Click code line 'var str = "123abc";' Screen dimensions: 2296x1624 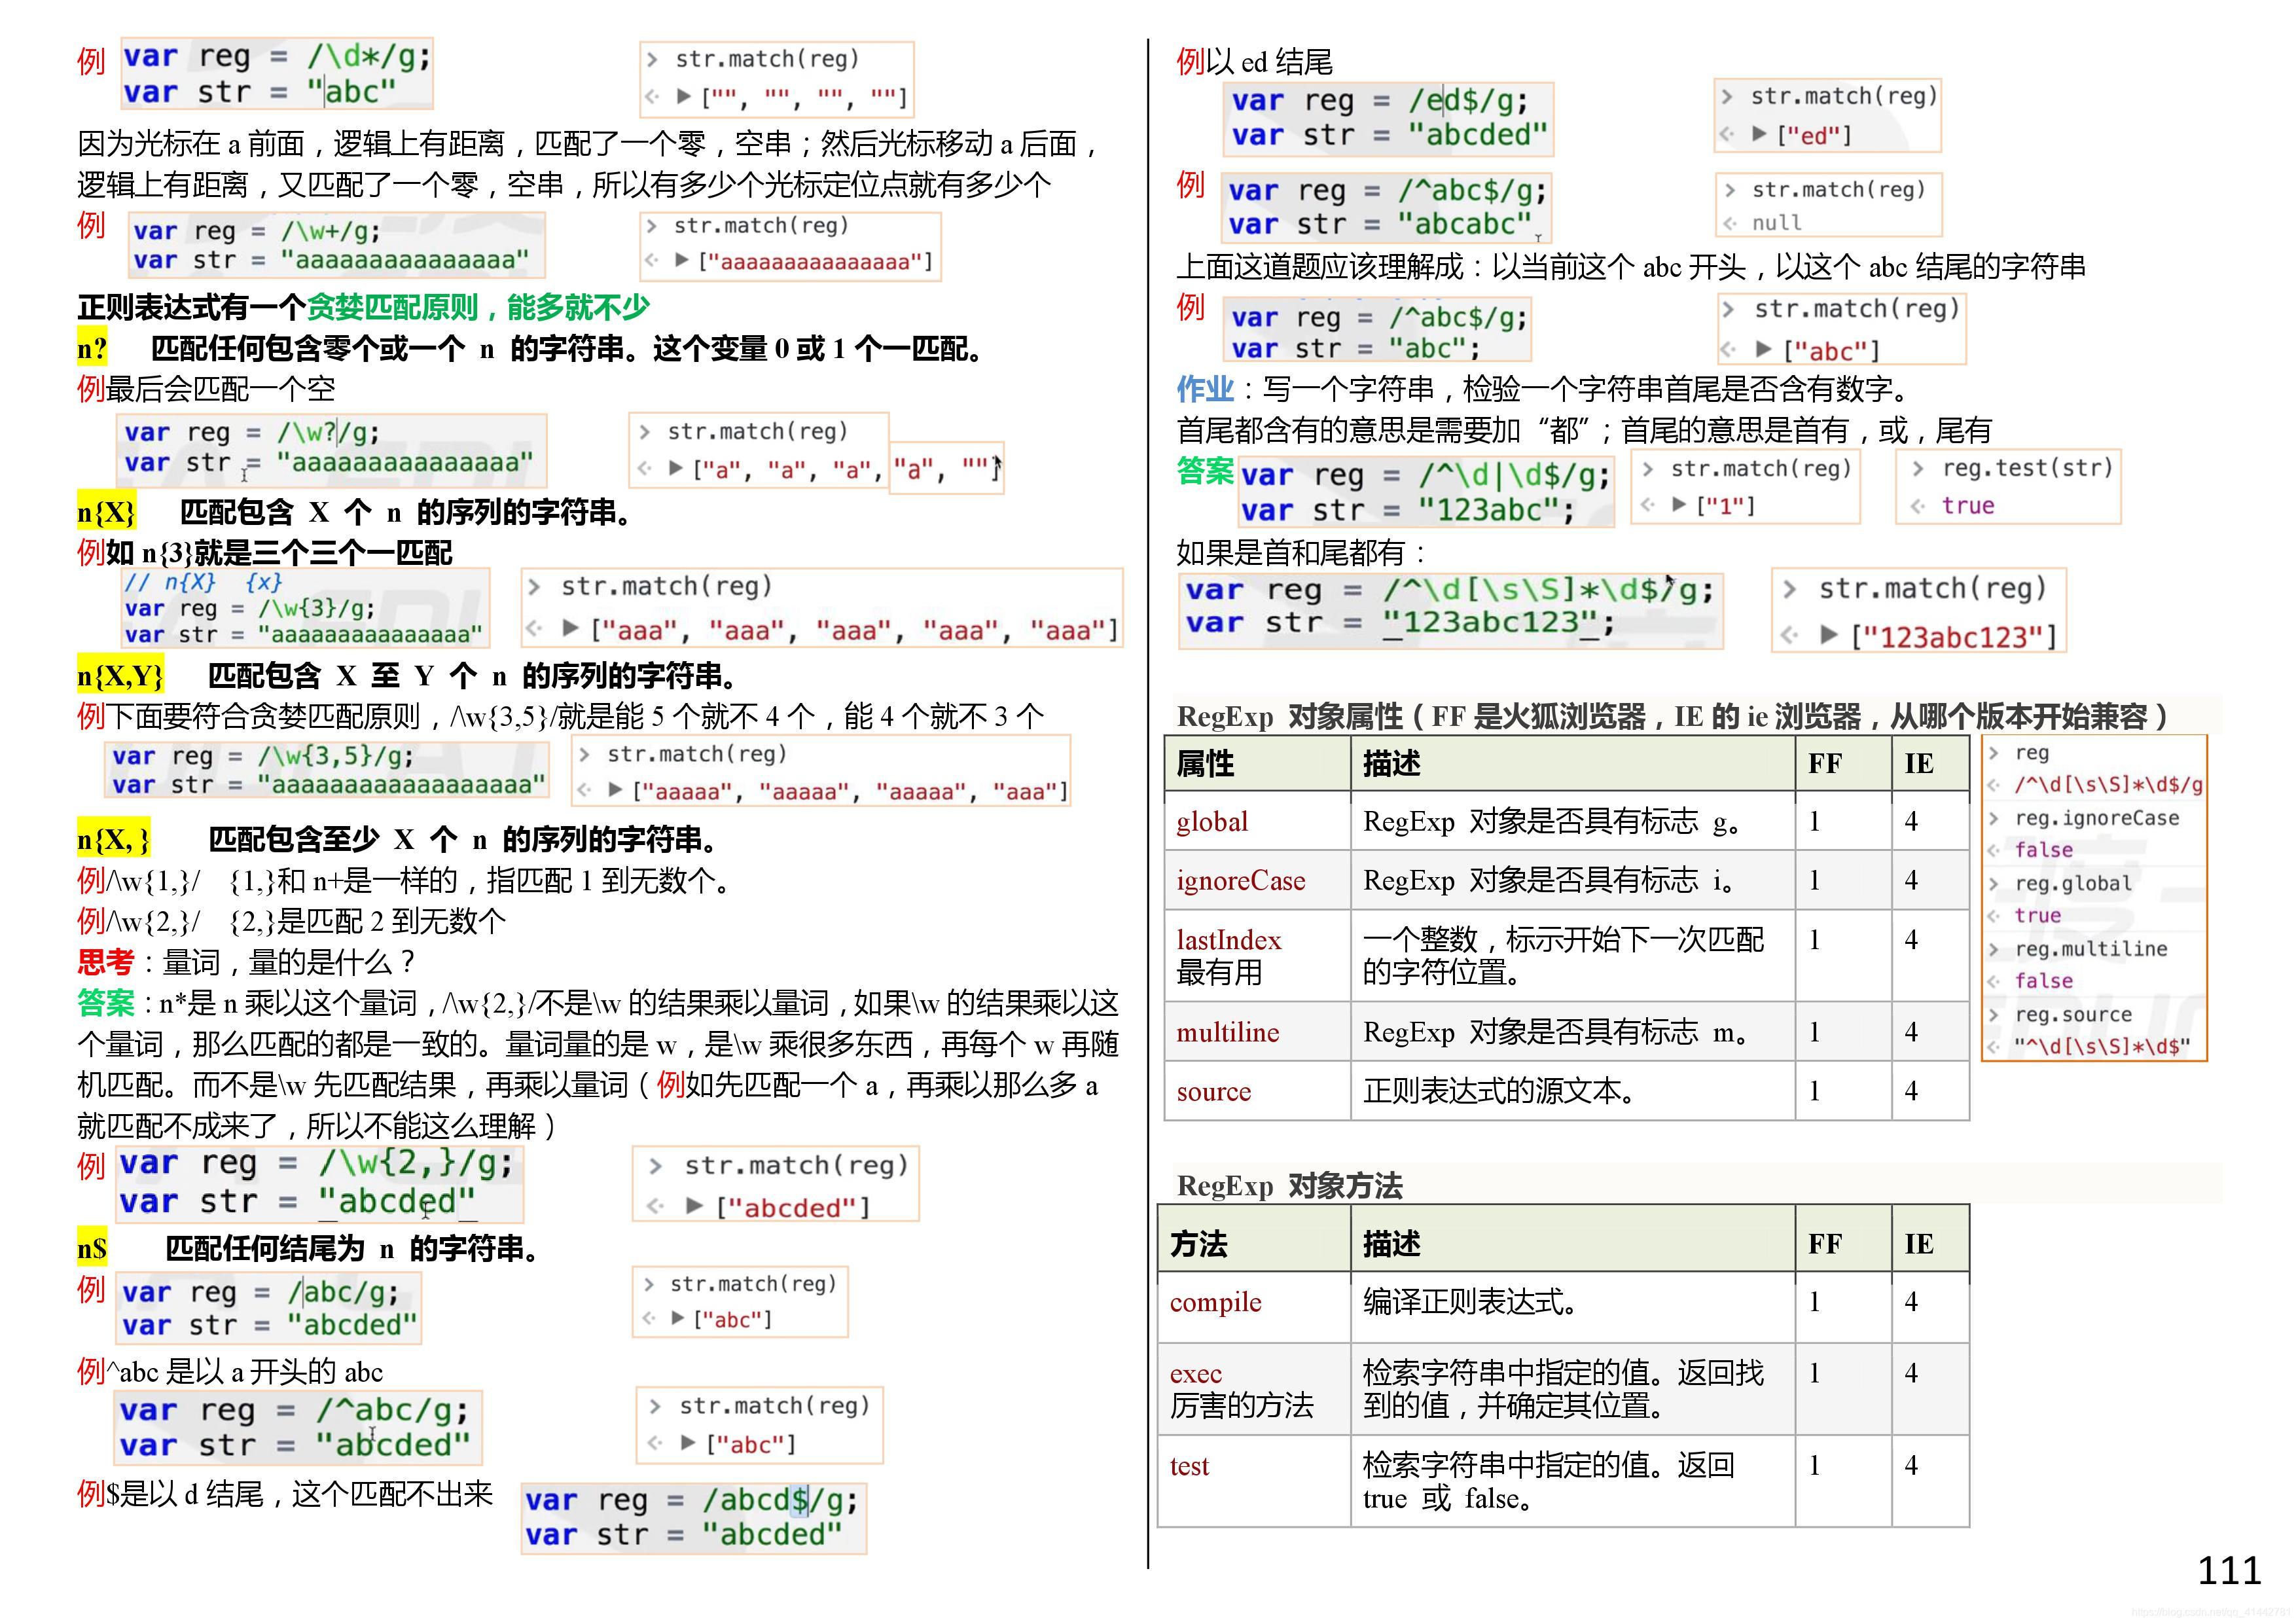tap(1408, 510)
